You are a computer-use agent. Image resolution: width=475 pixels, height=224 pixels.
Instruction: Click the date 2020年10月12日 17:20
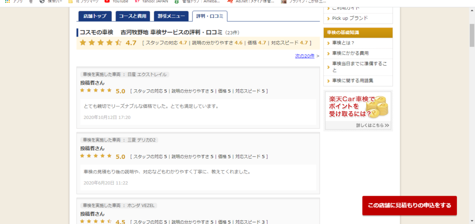107,117
